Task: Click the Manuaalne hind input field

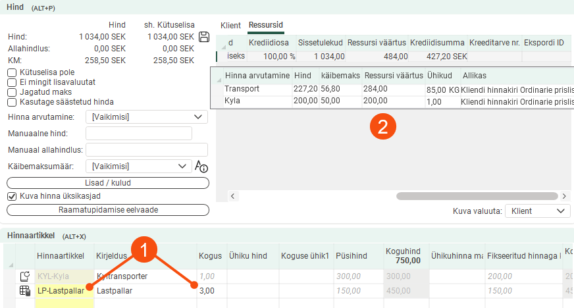Action: (139, 134)
